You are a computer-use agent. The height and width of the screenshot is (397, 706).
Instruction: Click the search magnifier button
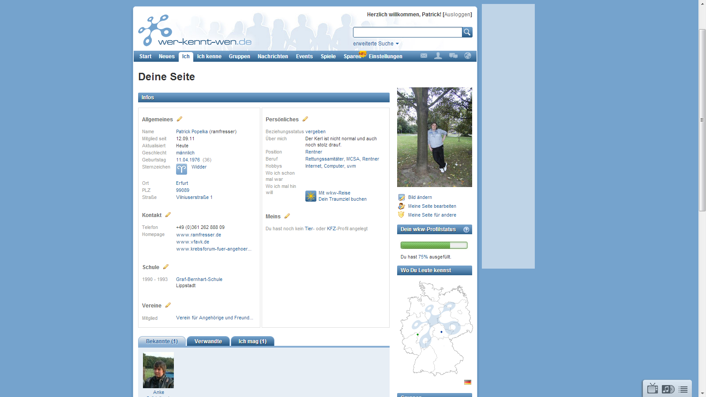pos(467,32)
